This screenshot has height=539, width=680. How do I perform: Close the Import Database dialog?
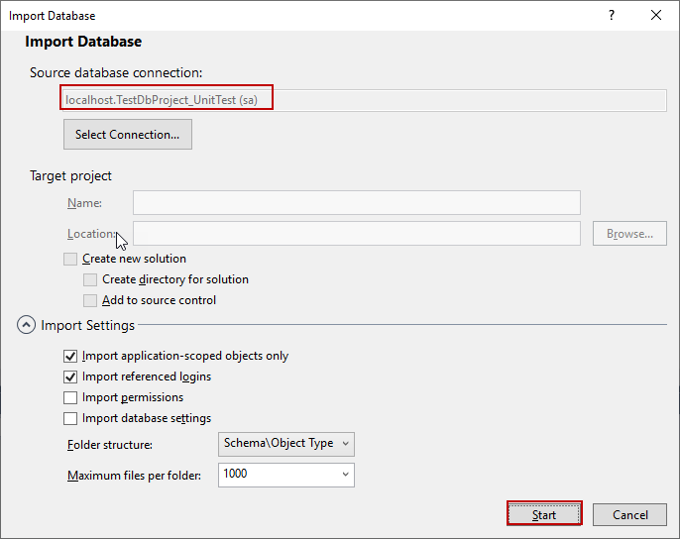click(x=656, y=16)
